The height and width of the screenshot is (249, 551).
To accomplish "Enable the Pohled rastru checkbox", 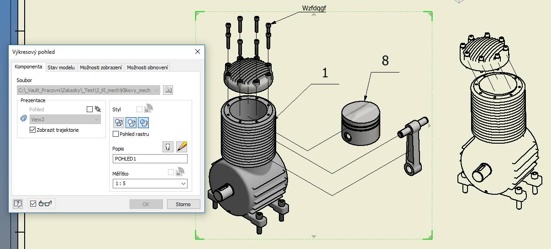I will 116,134.
